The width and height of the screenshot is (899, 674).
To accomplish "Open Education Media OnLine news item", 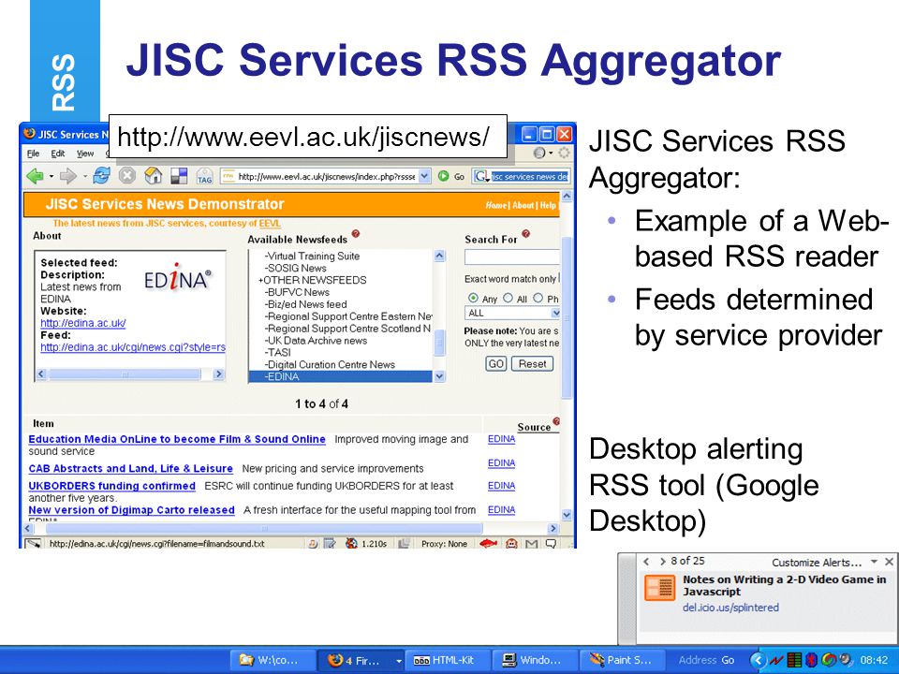I will tap(177, 439).
